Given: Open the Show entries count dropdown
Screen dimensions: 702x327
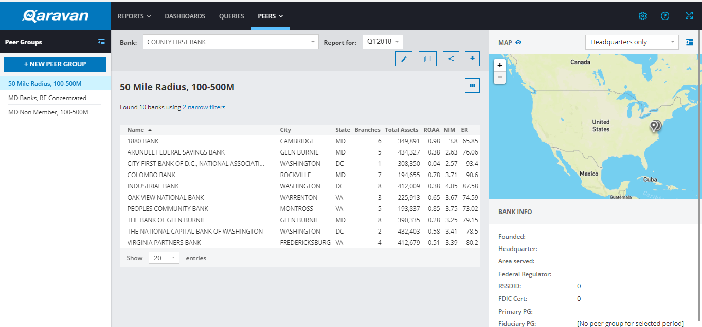Looking at the screenshot, I should click(164, 258).
